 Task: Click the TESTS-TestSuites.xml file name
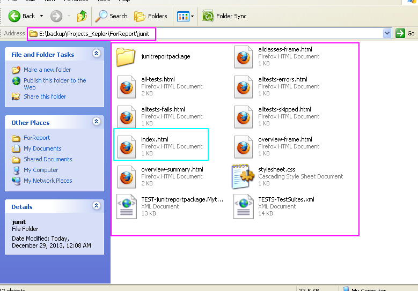287,199
